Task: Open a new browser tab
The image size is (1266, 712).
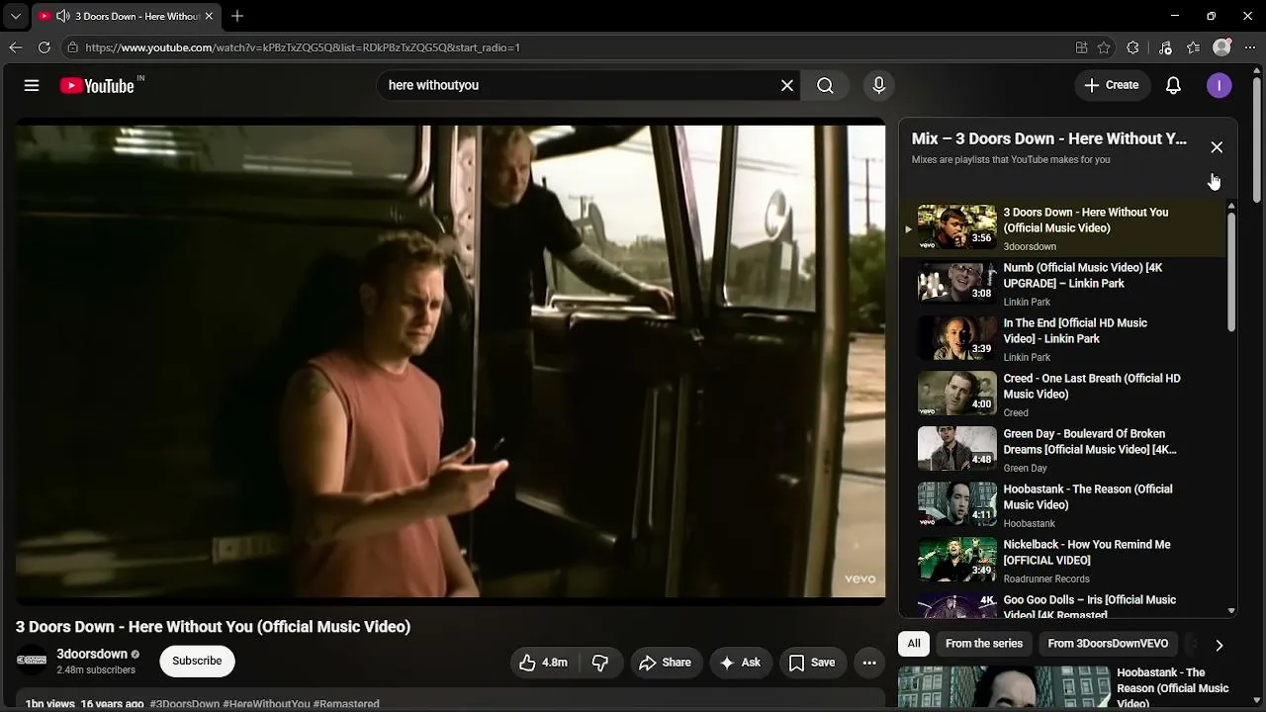Action: 237,16
